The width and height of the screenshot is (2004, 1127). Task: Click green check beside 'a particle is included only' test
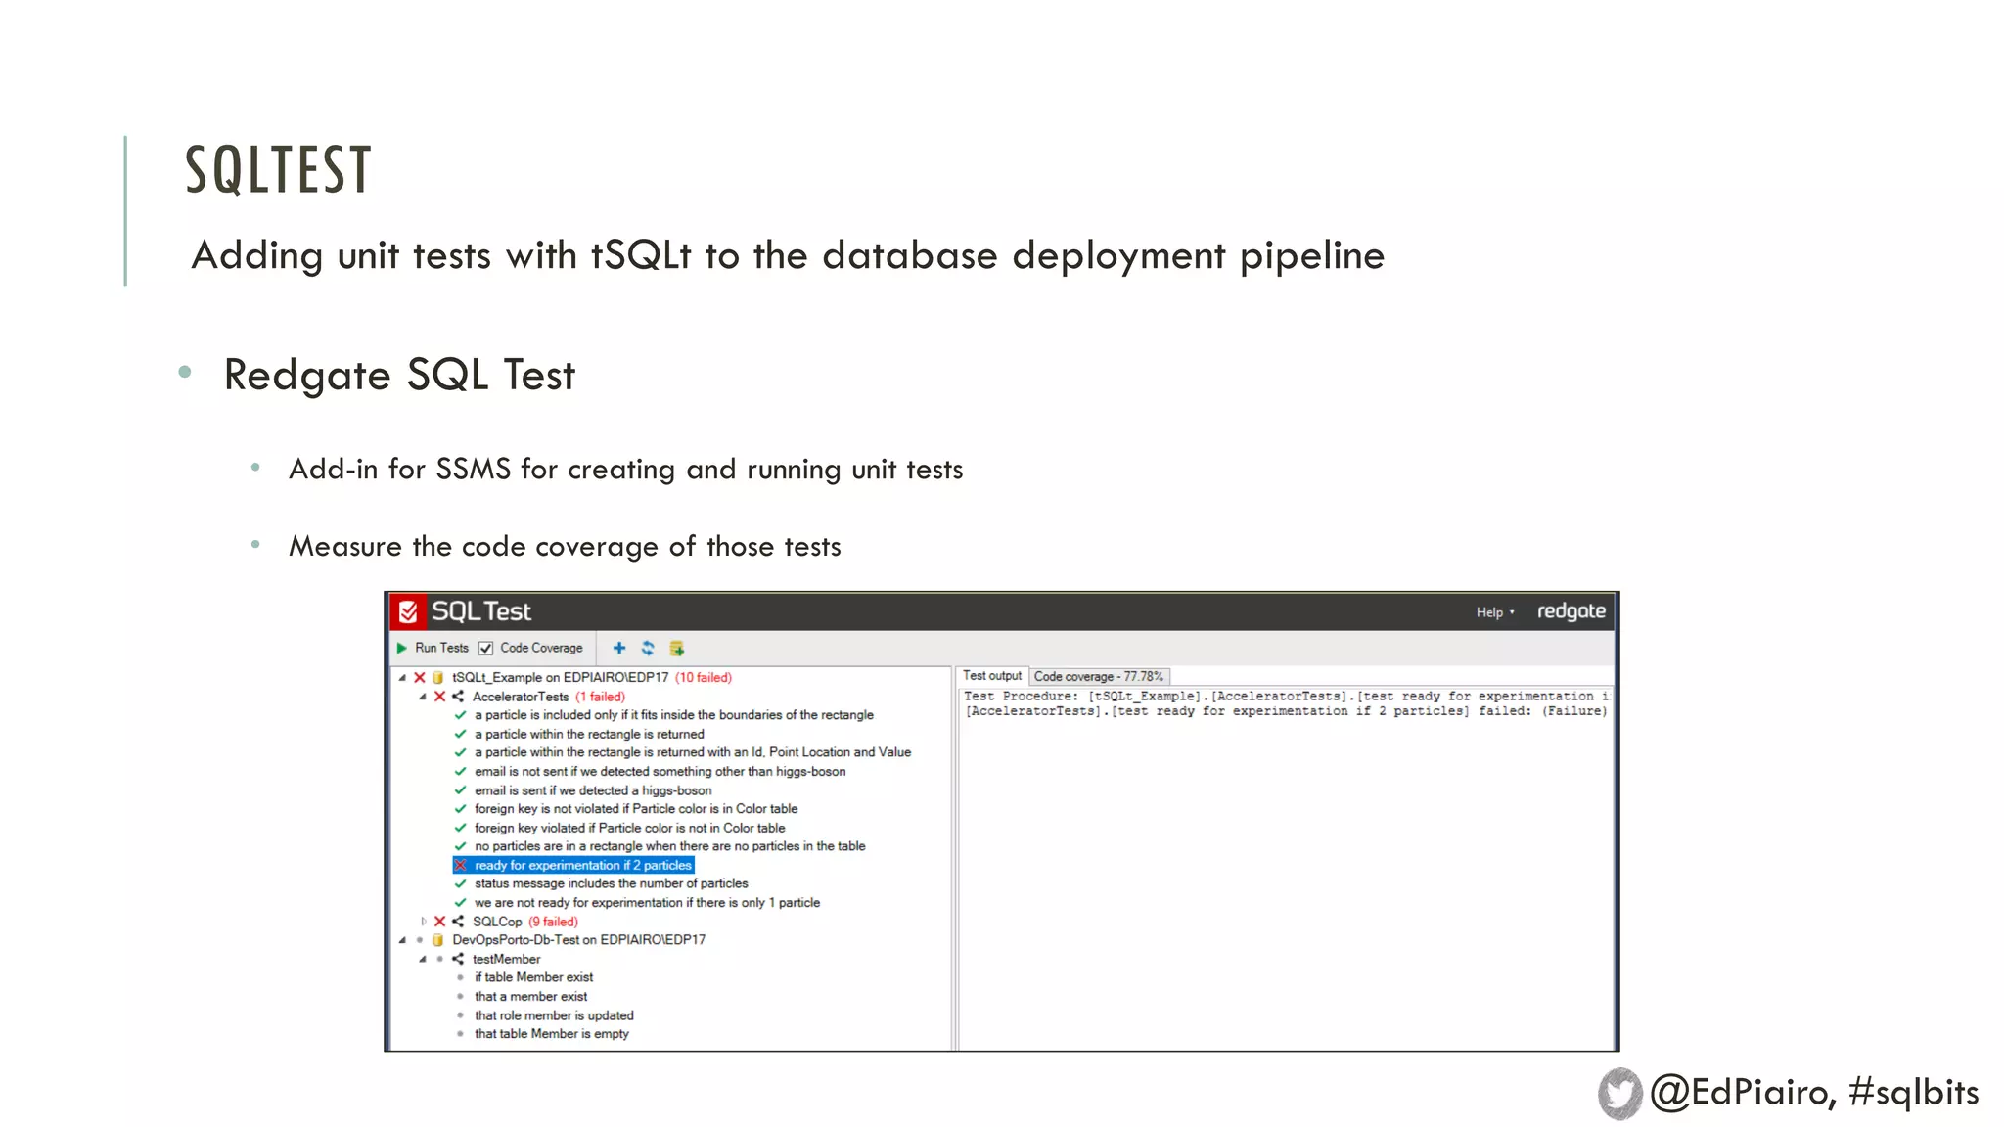pyautogui.click(x=460, y=715)
